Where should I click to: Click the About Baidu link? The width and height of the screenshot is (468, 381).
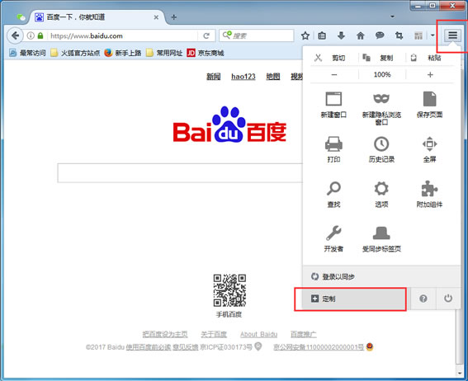(259, 334)
